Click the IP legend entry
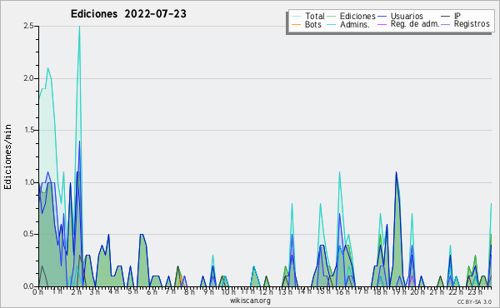 451,16
